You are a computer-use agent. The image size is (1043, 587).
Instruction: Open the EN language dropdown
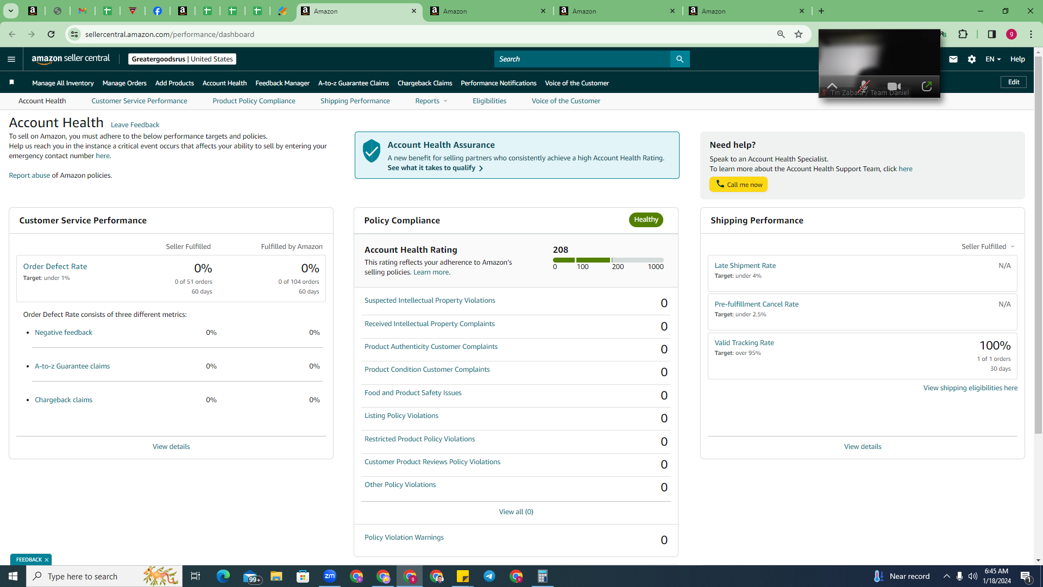pos(993,59)
